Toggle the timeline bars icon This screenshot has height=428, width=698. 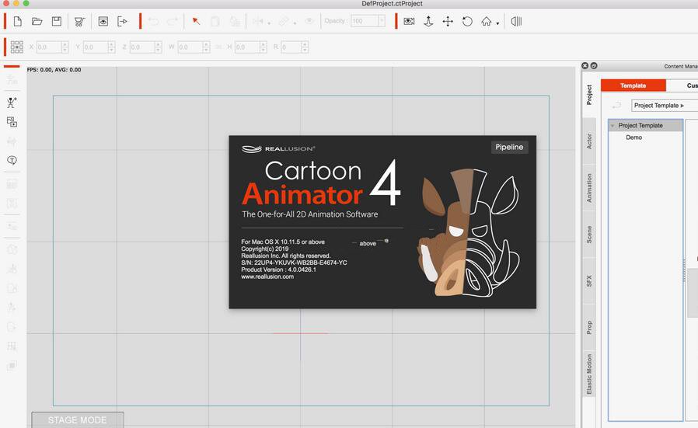click(x=516, y=21)
